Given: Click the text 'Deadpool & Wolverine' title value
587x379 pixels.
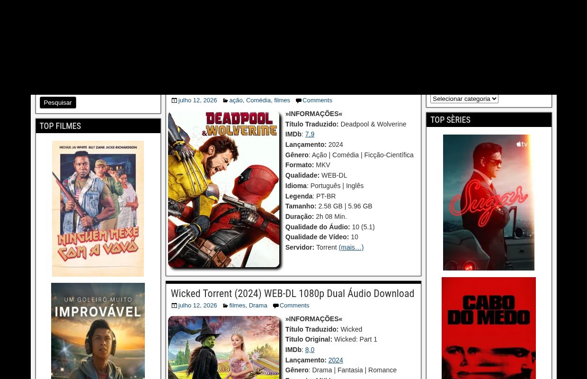Looking at the screenshot, I should pyautogui.click(x=373, y=124).
